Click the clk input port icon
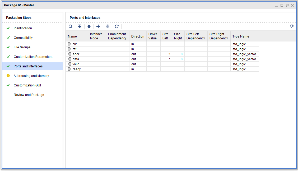This screenshot has width=298, height=171. pos(69,44)
